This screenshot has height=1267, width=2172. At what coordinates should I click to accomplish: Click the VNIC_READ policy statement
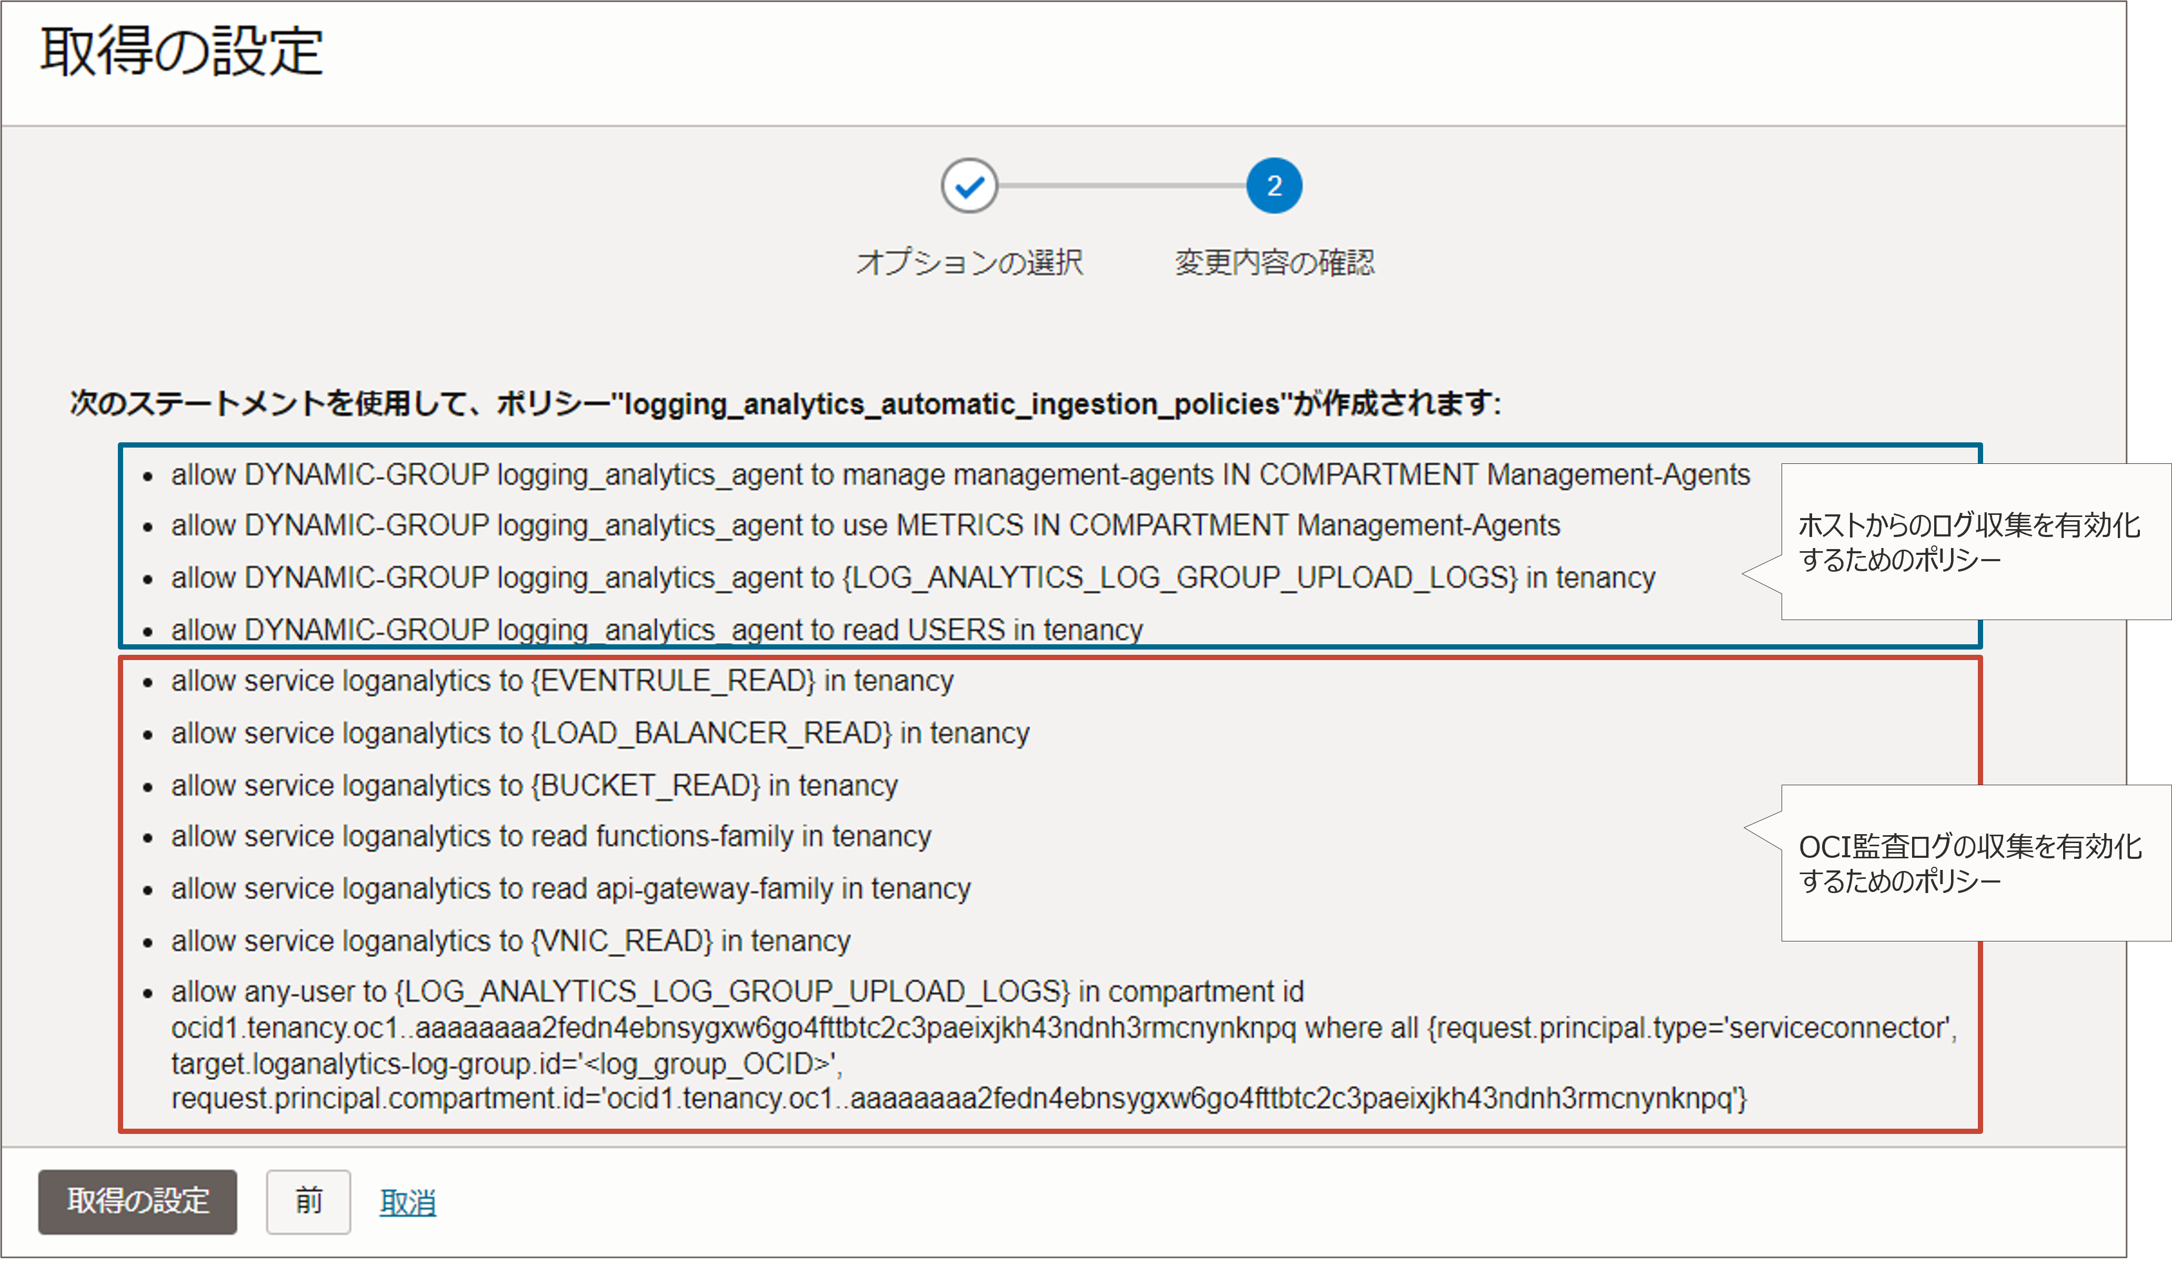[x=509, y=940]
